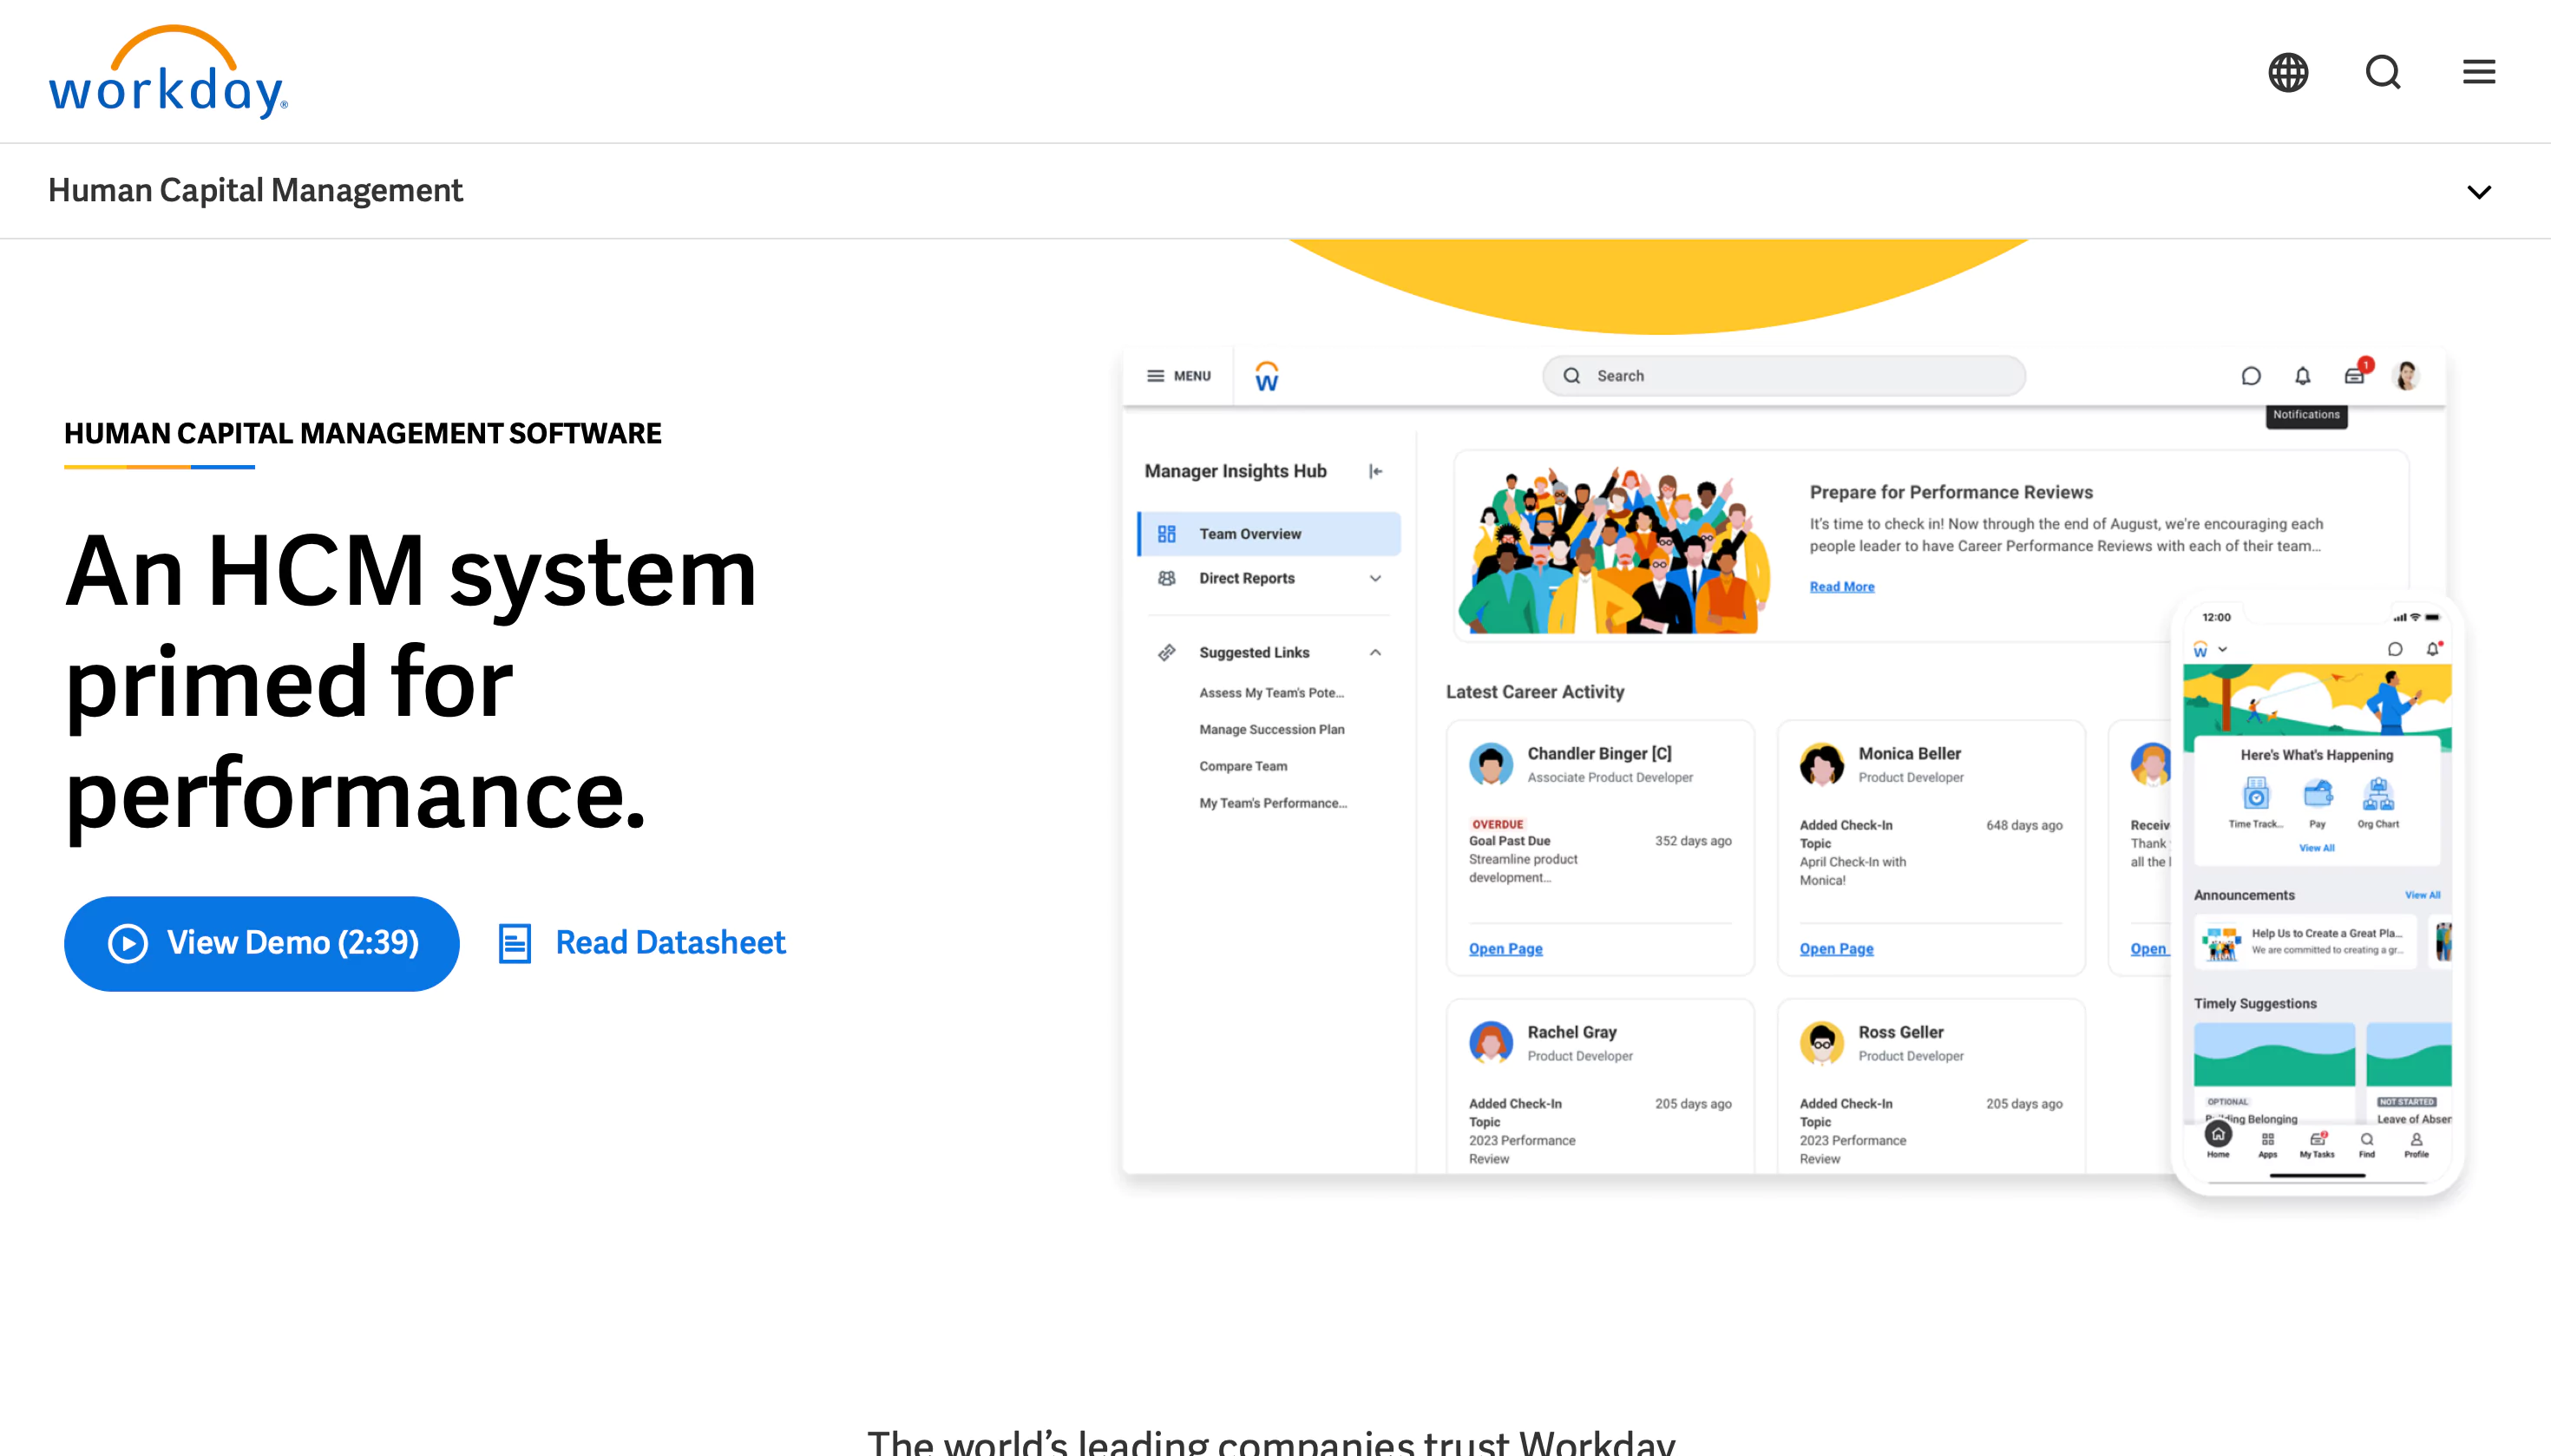Open the Read Datasheet link

pos(670,942)
